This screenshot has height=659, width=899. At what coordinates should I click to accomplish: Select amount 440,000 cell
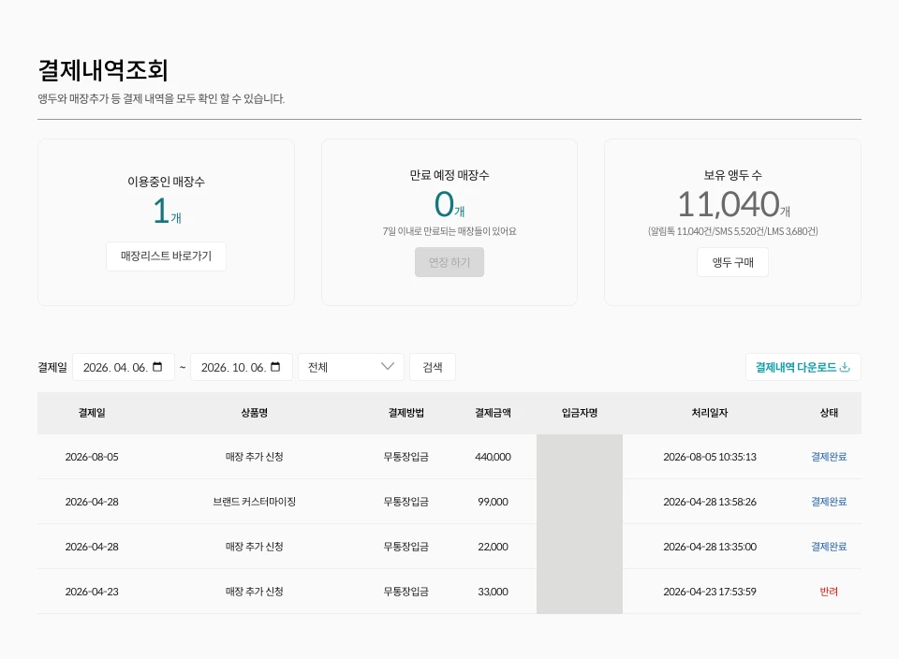[493, 457]
